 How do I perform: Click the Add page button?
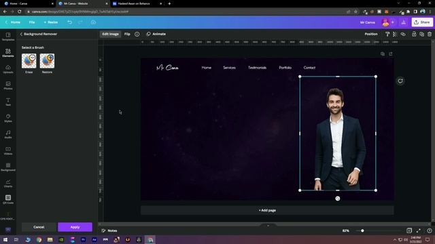[267, 210]
